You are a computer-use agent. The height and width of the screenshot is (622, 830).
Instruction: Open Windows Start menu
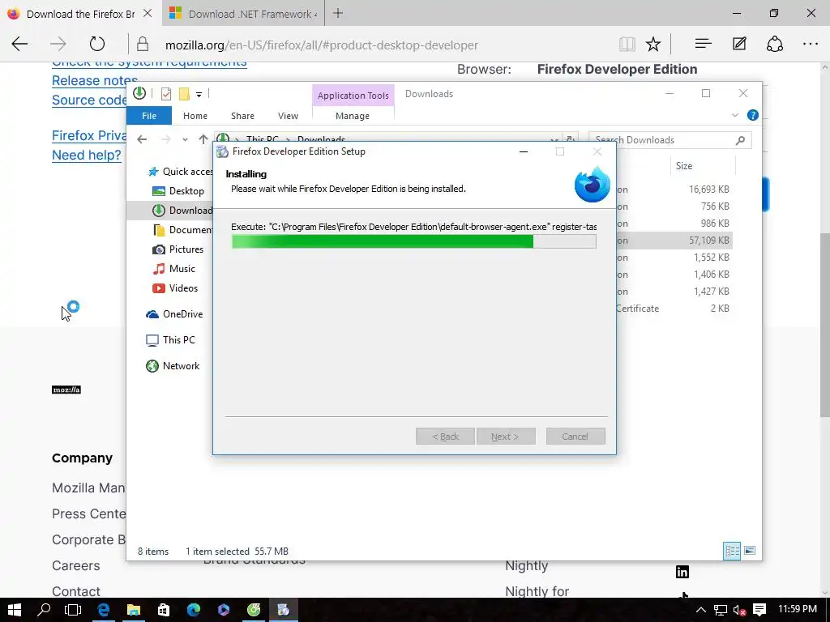click(x=15, y=610)
